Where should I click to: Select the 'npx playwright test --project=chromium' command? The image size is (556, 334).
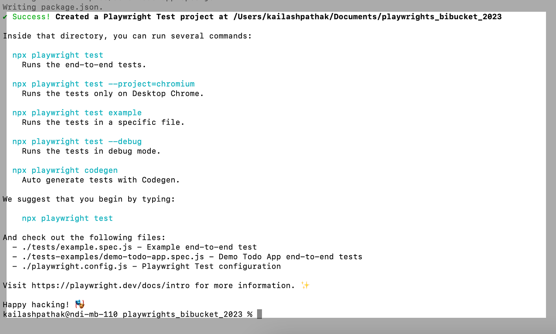pyautogui.click(x=104, y=84)
